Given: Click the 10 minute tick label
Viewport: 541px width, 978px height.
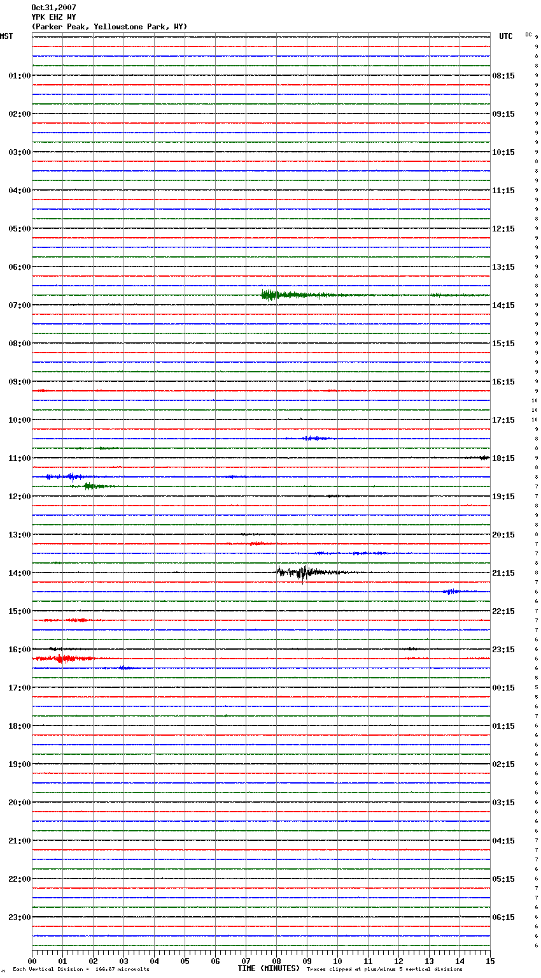Looking at the screenshot, I should [337, 961].
